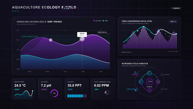Click the AERATION label
Image resolution: width=193 pixels, height=109 pixels.
click(166, 74)
